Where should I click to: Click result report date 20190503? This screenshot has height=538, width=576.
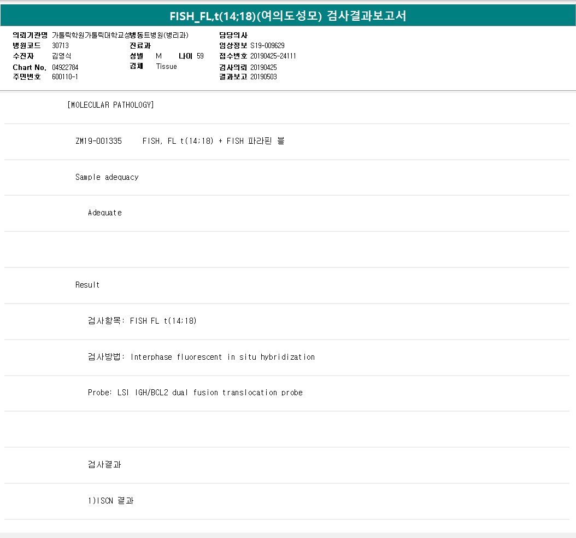pyautogui.click(x=263, y=77)
